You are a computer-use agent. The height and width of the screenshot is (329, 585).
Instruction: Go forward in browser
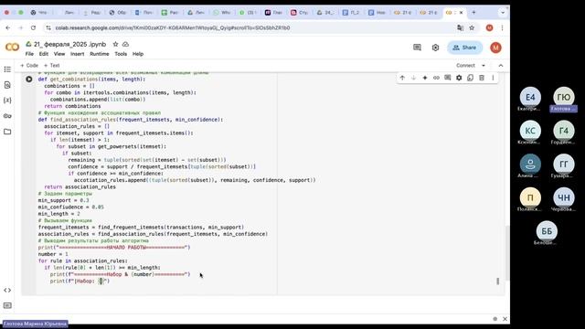point(20,27)
